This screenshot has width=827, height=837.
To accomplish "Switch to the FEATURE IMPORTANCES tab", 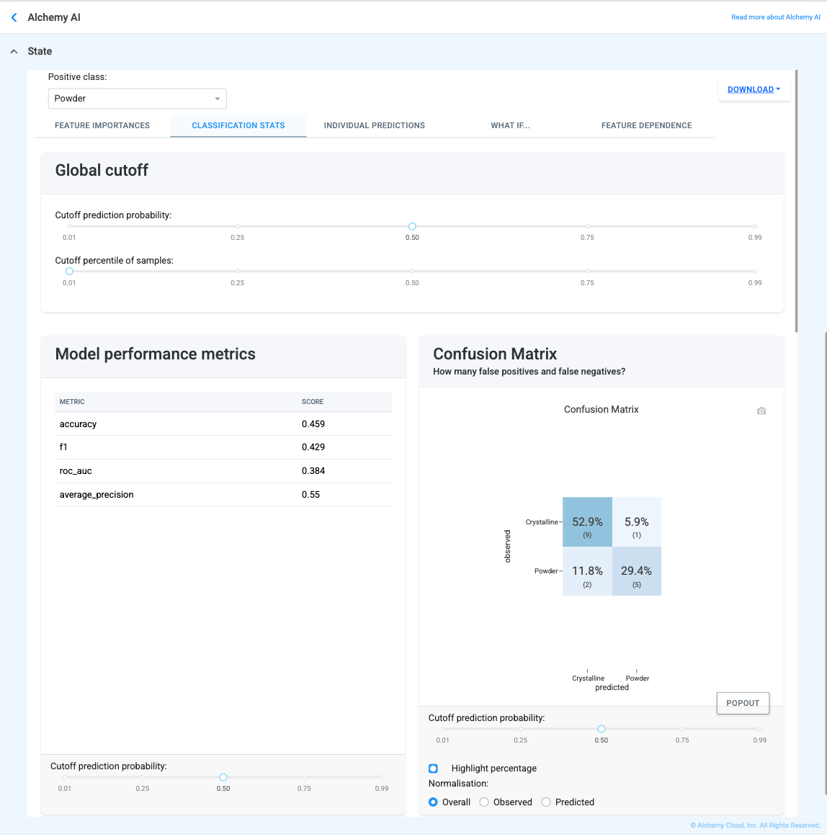I will click(x=102, y=125).
